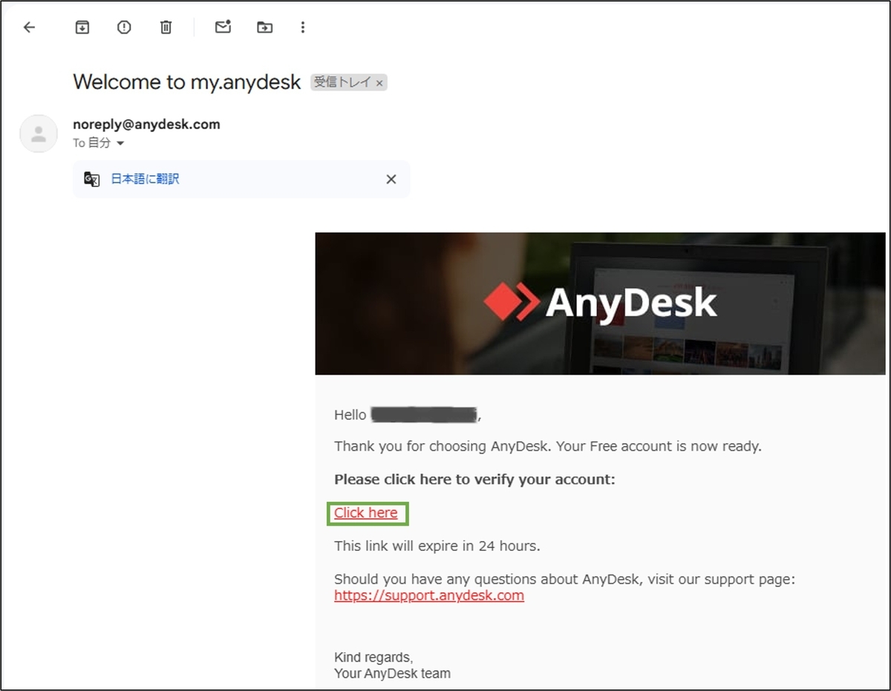Delete the email with trash icon

pyautogui.click(x=166, y=27)
